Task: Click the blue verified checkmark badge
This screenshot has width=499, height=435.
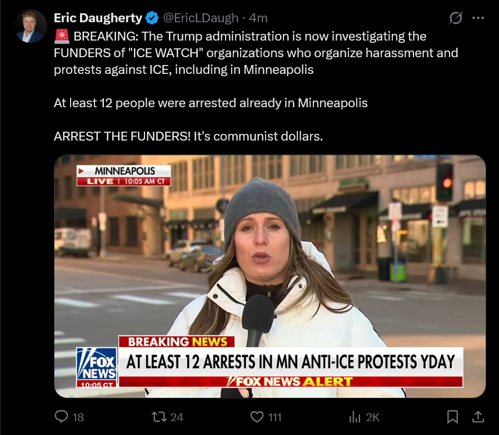Action: (x=152, y=18)
